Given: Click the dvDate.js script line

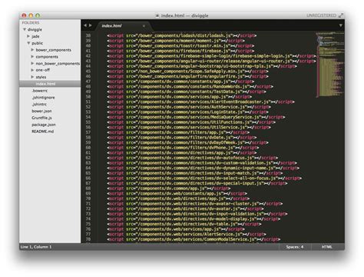Looking at the screenshot, I should click(x=182, y=138).
